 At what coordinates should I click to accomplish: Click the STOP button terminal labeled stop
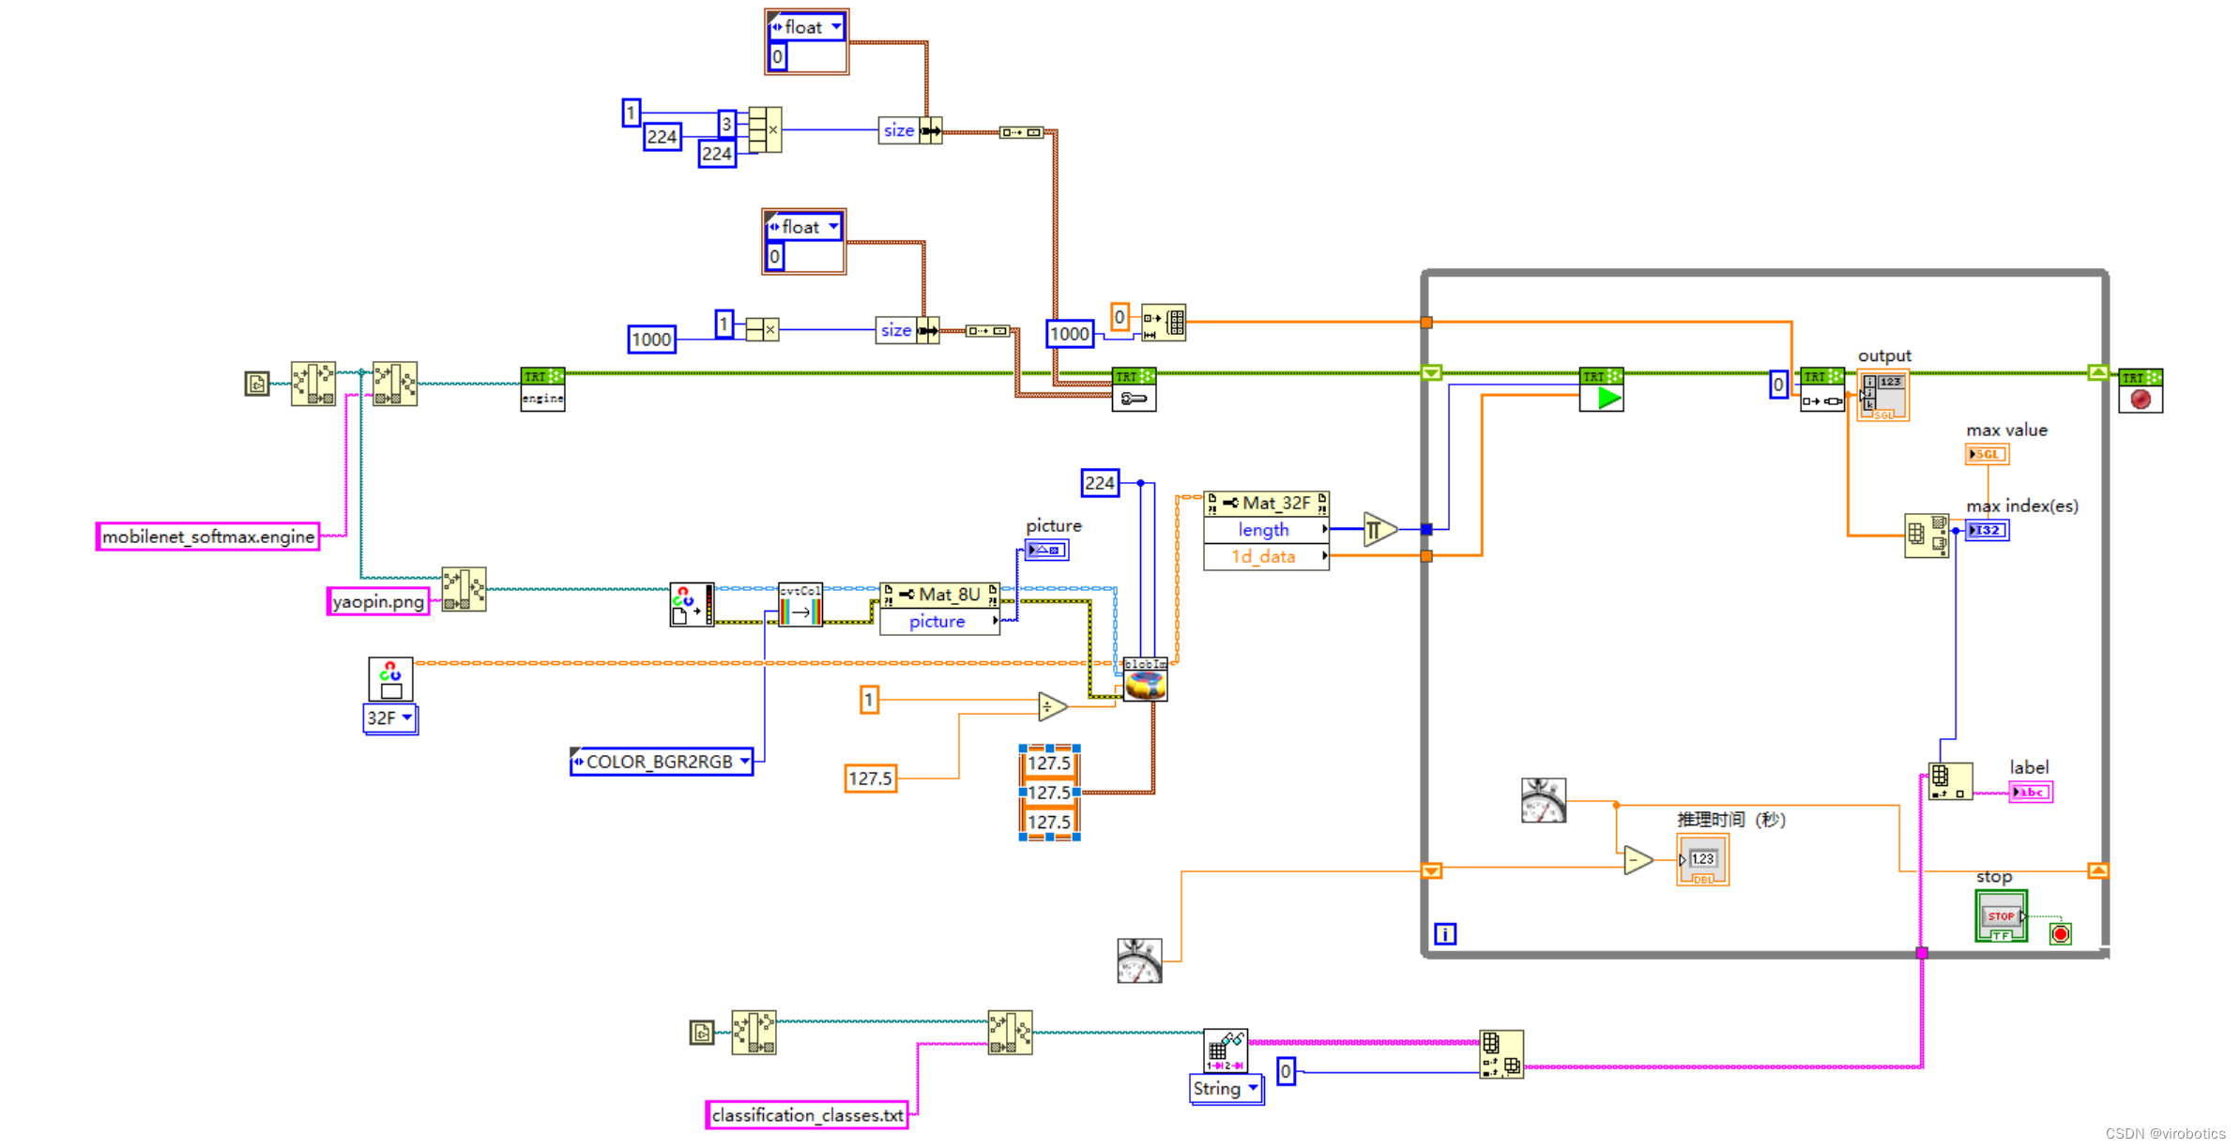(x=2000, y=914)
